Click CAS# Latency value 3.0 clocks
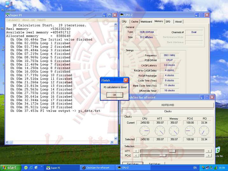This screenshot has width=228, height=171. click(169, 65)
